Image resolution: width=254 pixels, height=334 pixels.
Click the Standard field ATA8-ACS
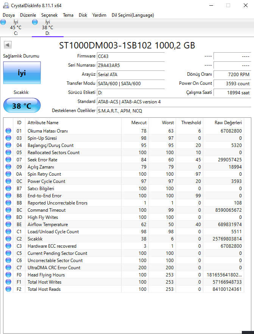[174, 102]
